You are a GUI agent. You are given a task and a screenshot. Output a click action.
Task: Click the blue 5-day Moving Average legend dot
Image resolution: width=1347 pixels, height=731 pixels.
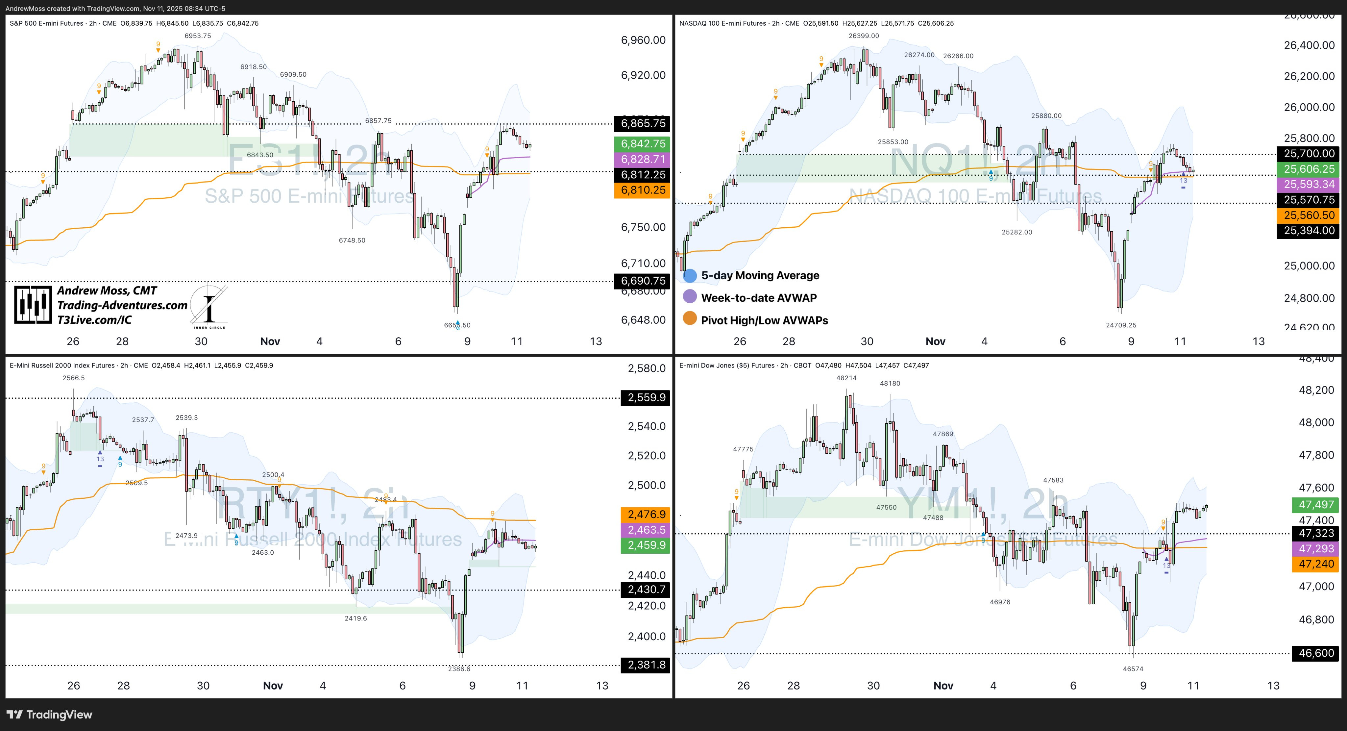pos(690,275)
